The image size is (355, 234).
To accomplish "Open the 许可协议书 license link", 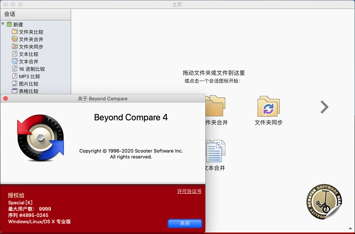I will pyautogui.click(x=189, y=191).
